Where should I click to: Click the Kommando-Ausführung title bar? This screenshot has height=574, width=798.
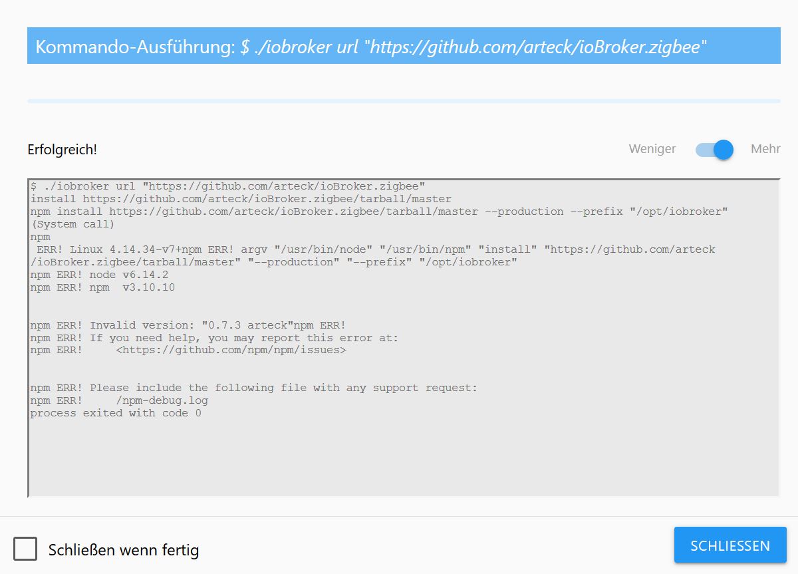tap(404, 46)
